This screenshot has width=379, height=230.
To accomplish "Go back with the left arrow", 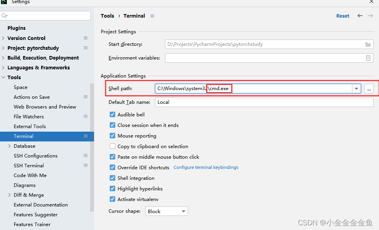I will (x=360, y=16).
